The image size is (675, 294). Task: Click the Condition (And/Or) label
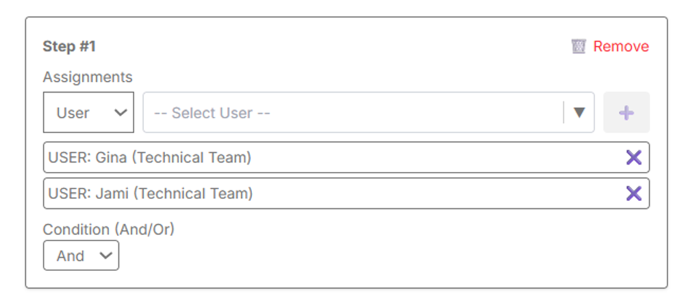click(x=109, y=230)
